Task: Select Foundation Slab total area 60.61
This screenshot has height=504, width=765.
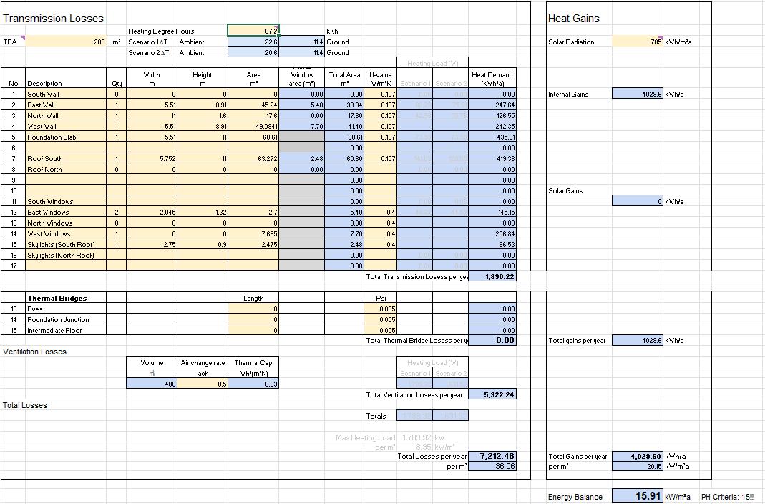Action: click(x=344, y=137)
